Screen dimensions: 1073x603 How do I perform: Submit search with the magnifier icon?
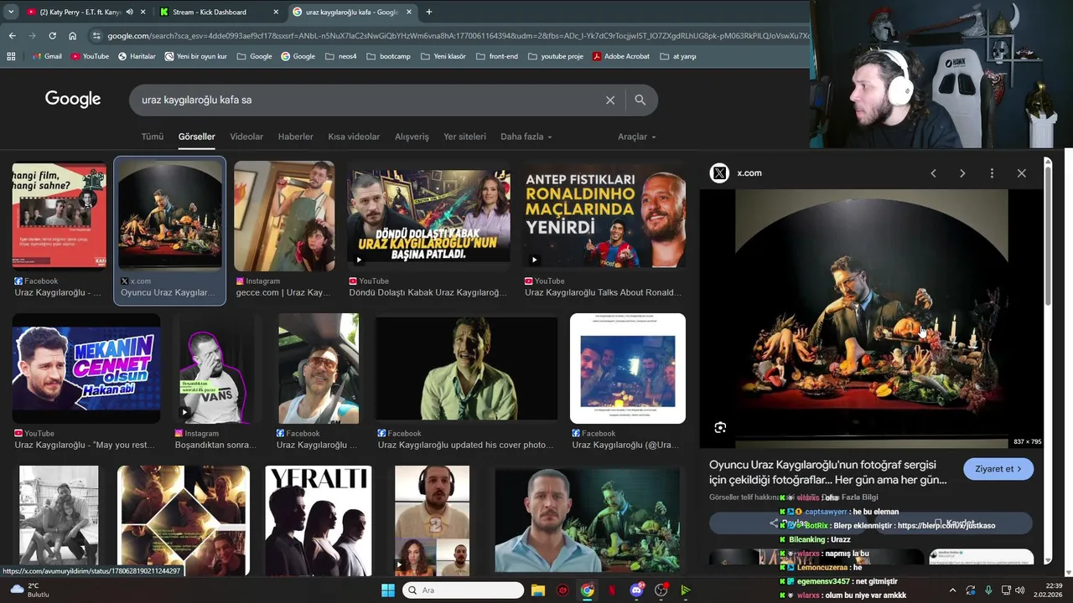tap(640, 100)
